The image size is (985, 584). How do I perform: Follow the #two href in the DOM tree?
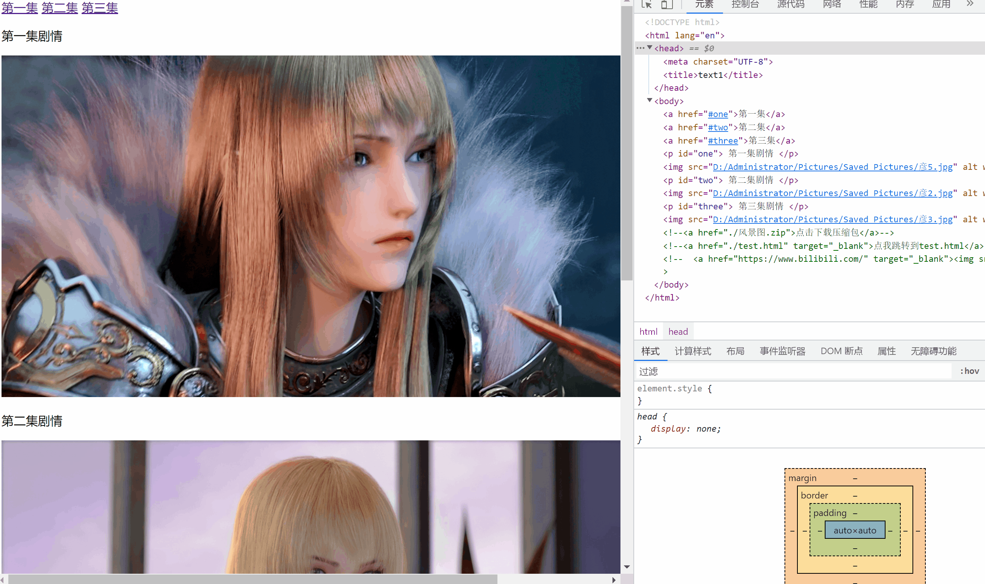[718, 128]
